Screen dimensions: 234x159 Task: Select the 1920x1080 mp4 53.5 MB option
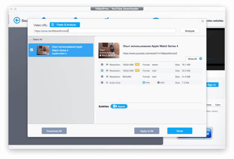[102, 70]
